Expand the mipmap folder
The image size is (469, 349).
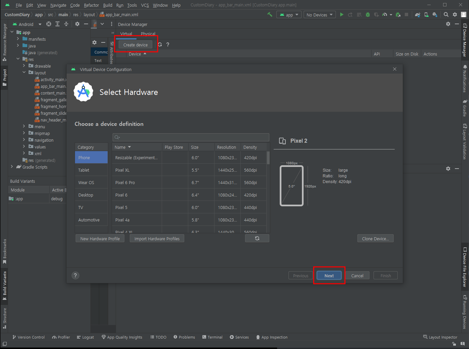click(x=24, y=133)
